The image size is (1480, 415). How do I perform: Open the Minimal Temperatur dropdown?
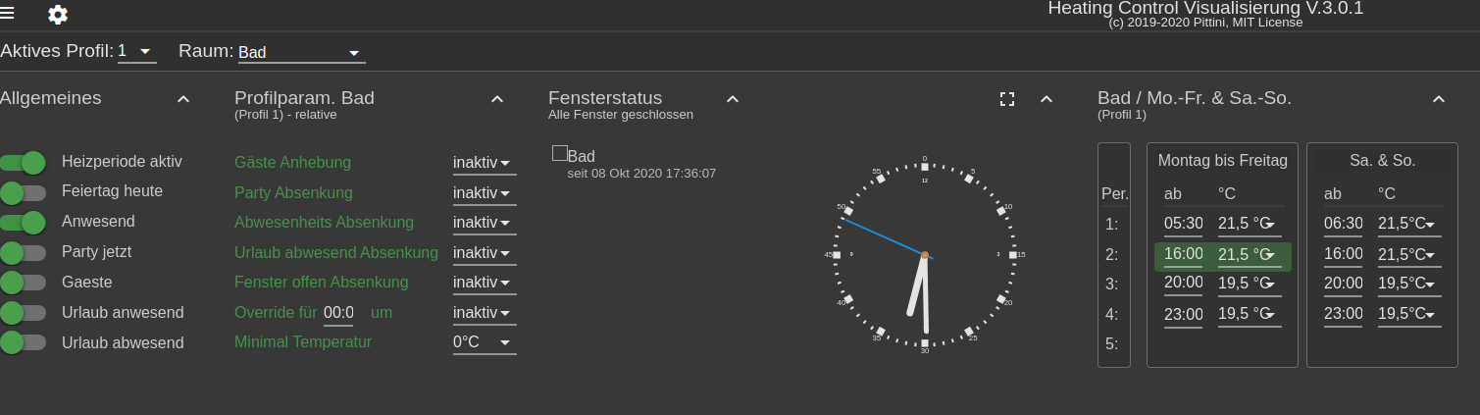coord(484,342)
